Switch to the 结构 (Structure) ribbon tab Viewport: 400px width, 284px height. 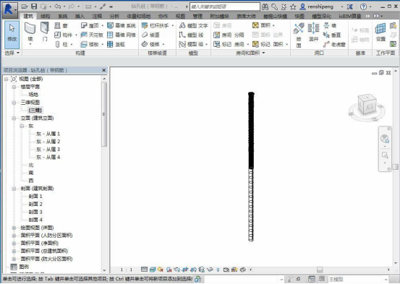[x=46, y=16]
